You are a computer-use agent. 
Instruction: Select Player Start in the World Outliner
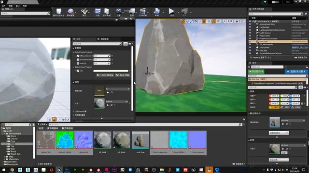coord(265,36)
